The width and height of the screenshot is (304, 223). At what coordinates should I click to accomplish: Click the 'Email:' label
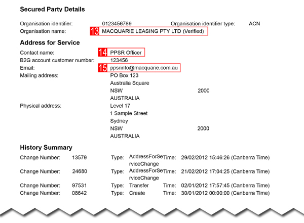point(27,68)
